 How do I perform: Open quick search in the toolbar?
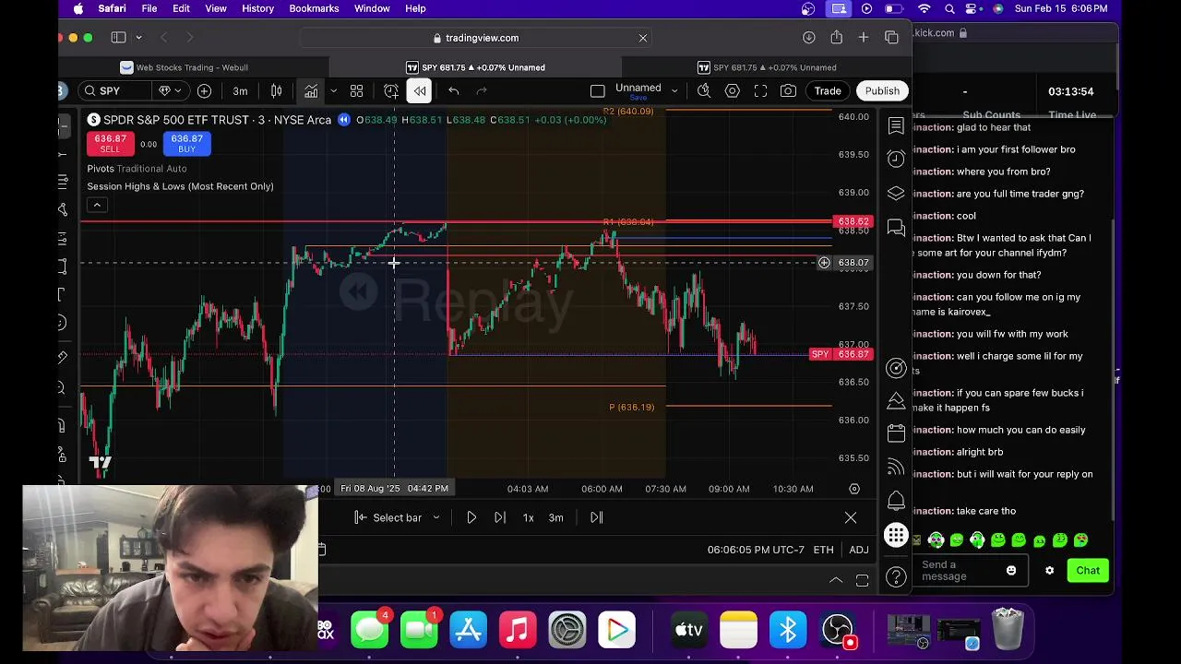coord(704,90)
